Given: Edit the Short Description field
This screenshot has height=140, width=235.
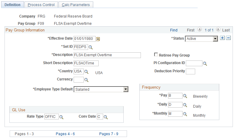Looking at the screenshot, I should click(86, 63).
